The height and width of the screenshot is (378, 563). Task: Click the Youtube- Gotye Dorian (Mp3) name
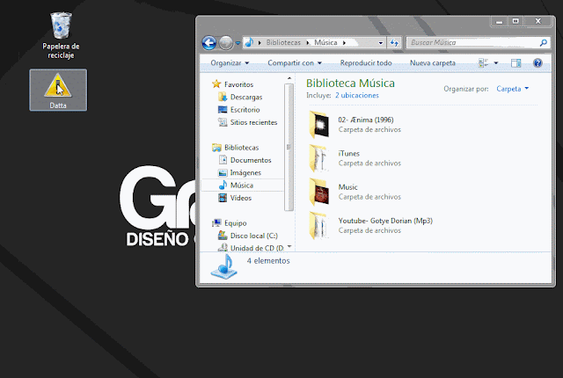[x=385, y=221]
